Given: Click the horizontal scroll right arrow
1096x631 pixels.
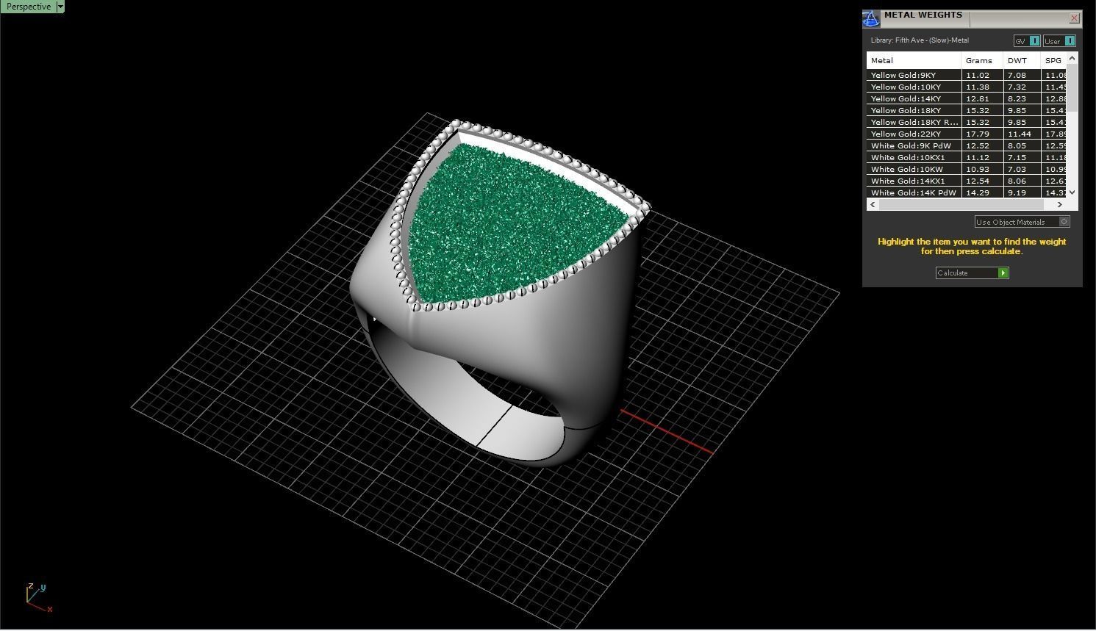Looking at the screenshot, I should tap(1060, 205).
